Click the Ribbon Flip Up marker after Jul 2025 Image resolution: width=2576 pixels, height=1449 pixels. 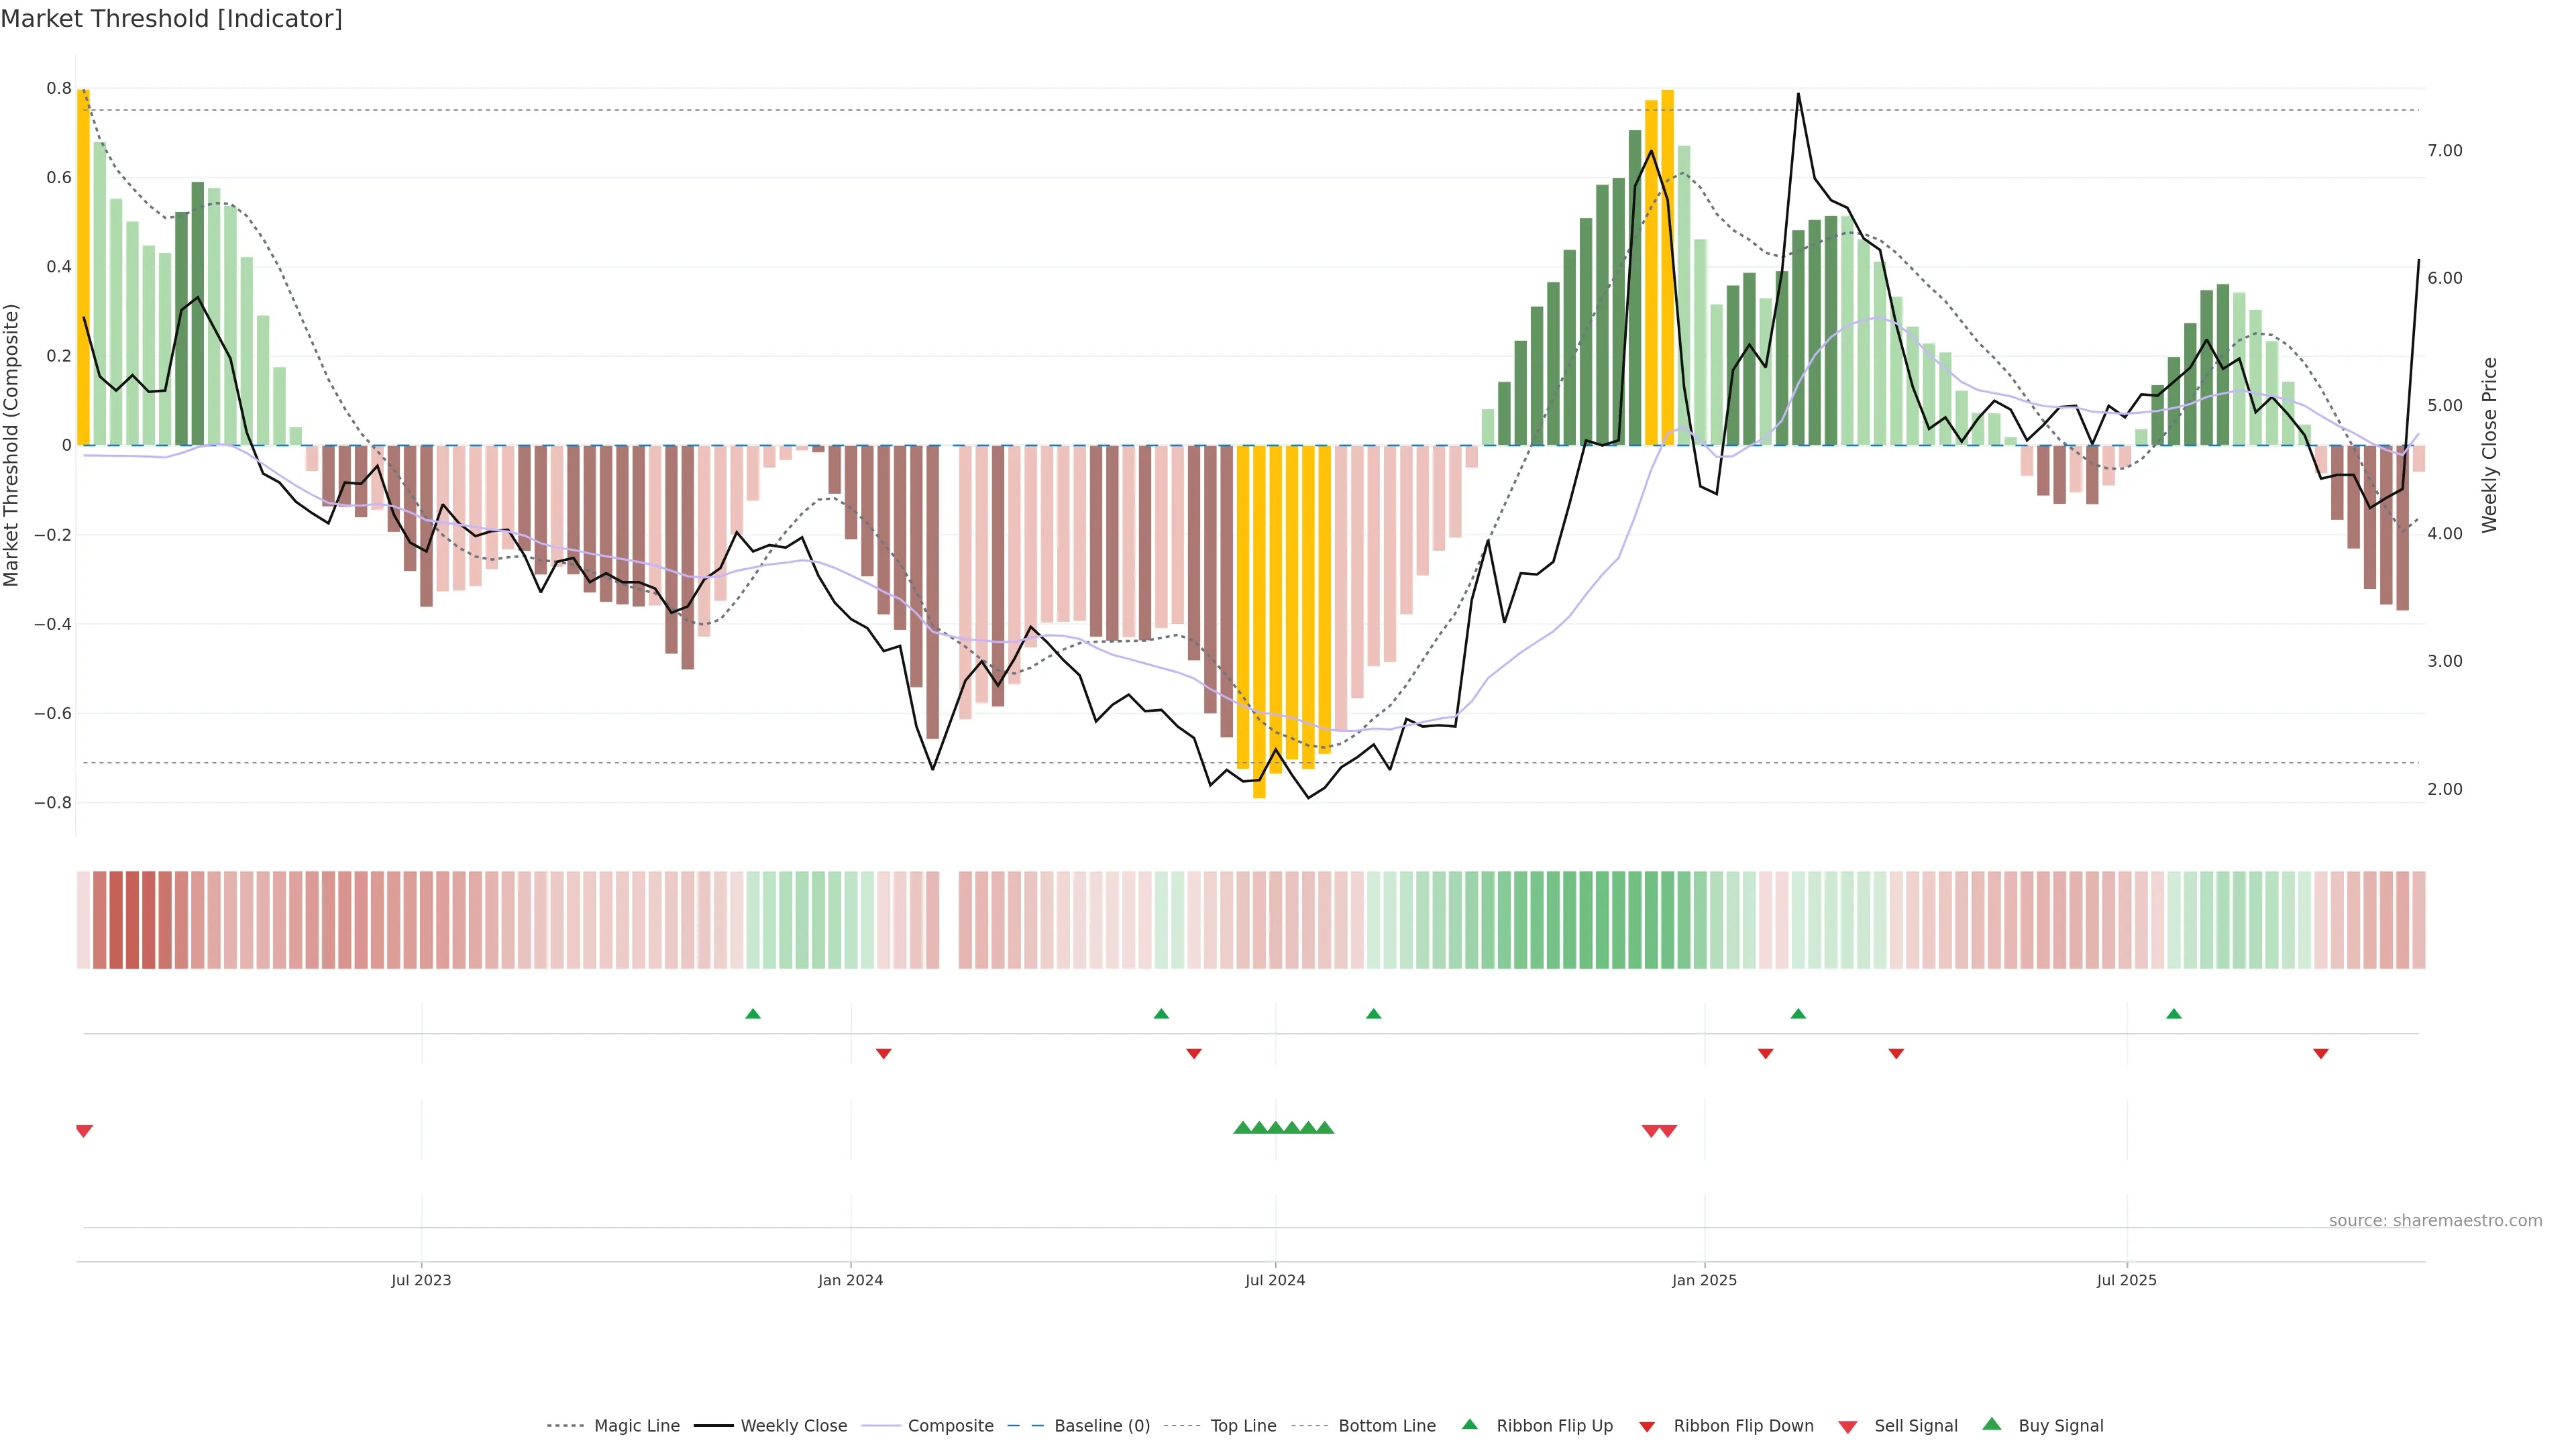(2174, 1014)
